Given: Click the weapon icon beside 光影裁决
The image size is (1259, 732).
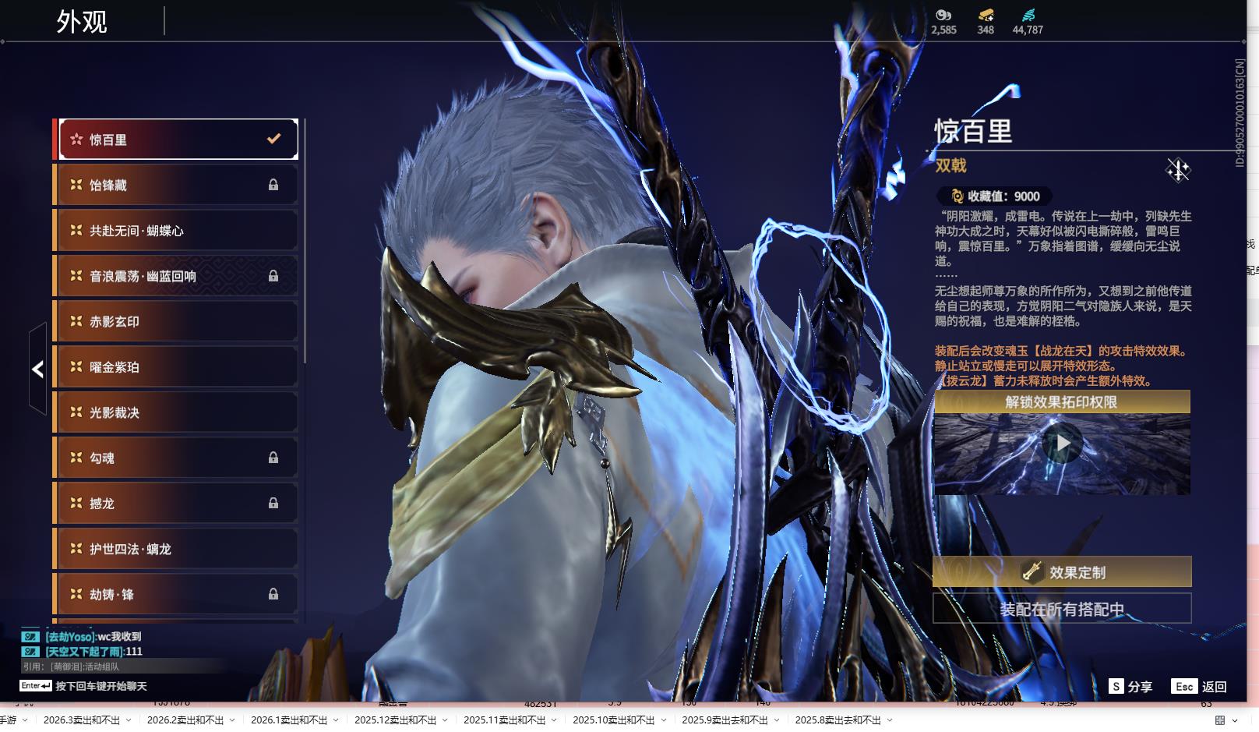Looking at the screenshot, I should coord(76,412).
